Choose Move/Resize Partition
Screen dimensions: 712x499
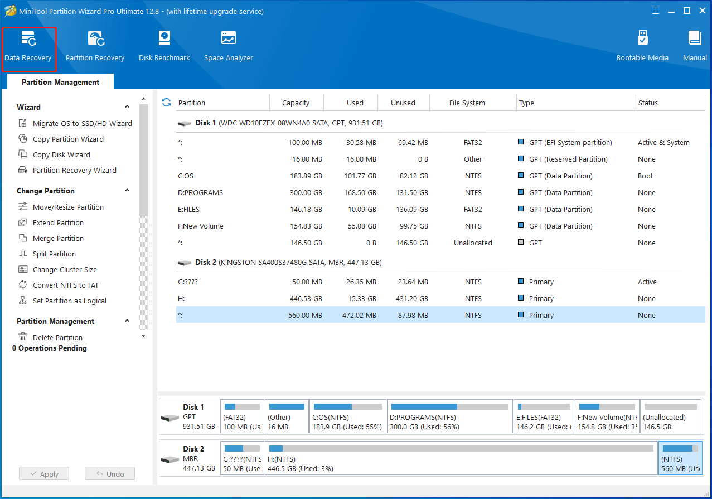coord(61,207)
